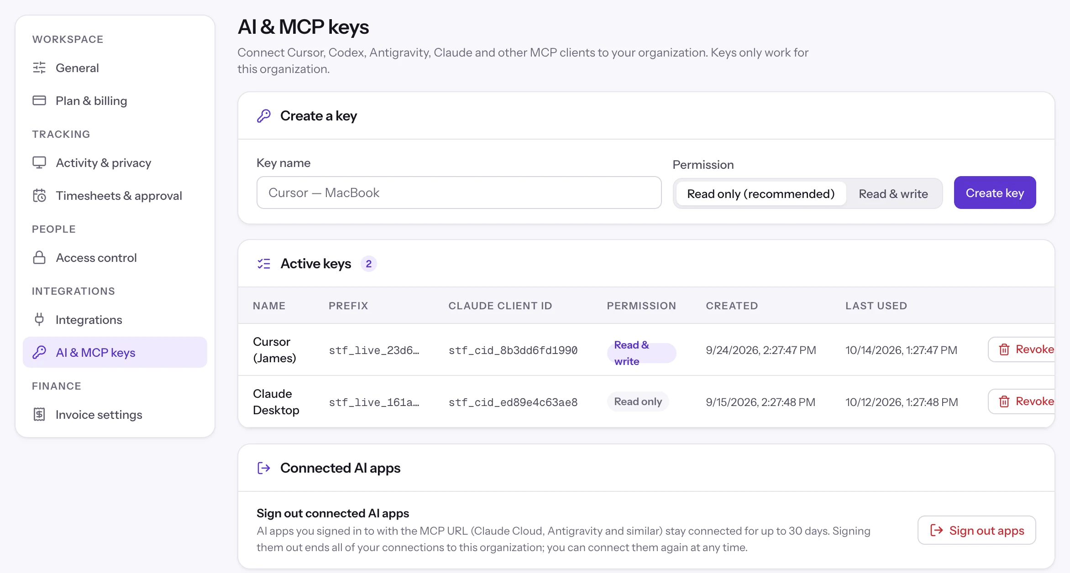1070x573 pixels.
Task: Click the Access control lock icon
Action: (x=39, y=258)
